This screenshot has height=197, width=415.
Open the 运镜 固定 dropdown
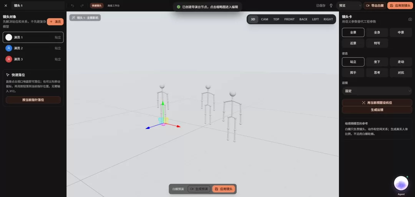[x=377, y=91]
